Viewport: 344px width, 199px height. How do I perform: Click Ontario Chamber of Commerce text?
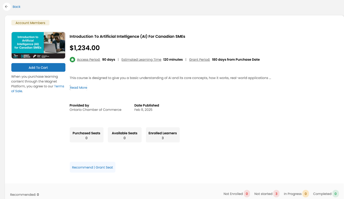(x=95, y=110)
